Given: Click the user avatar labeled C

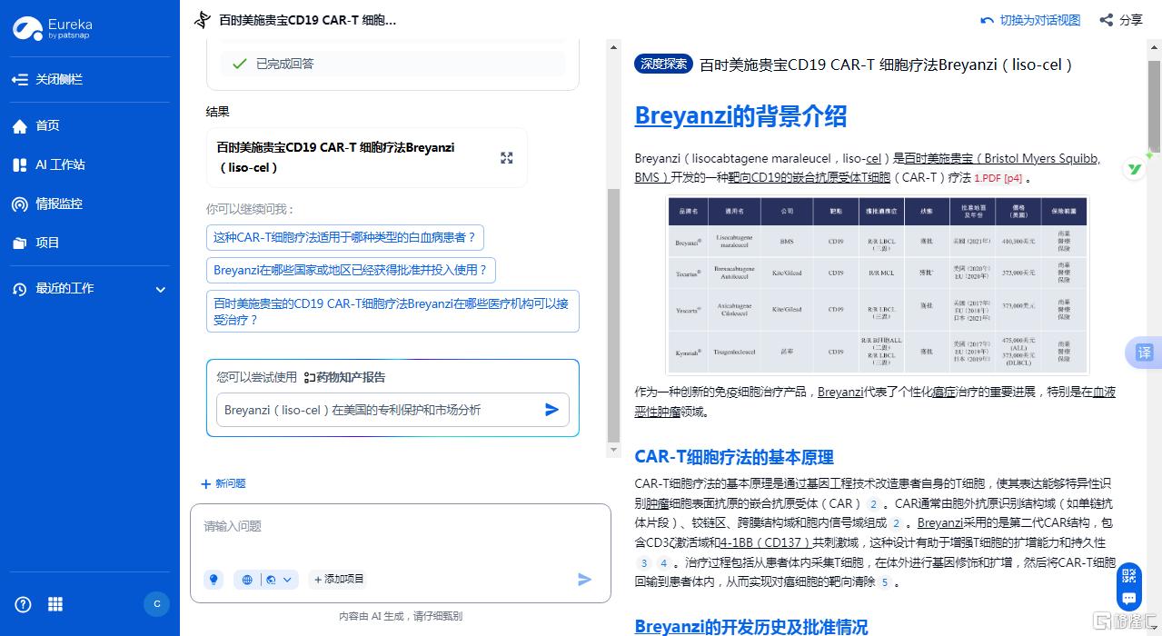Looking at the screenshot, I should click(156, 604).
